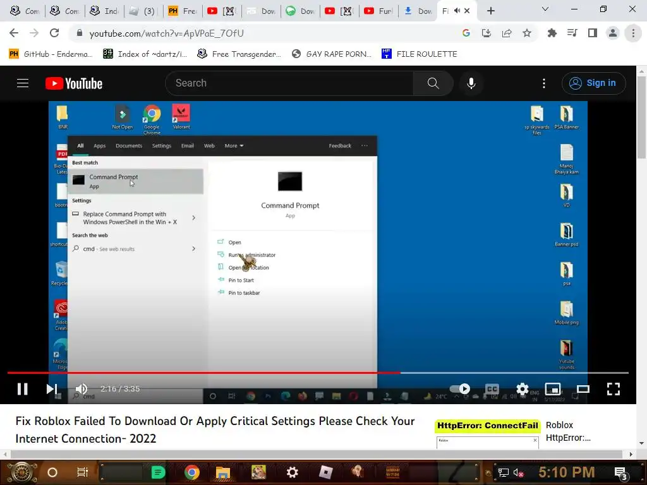Open FILE ROULETTE bookmark

click(x=420, y=54)
